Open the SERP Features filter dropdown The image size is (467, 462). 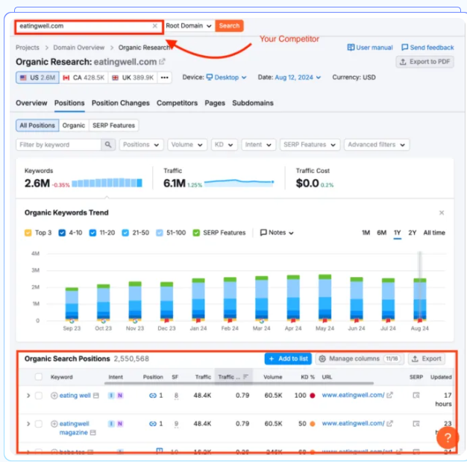point(310,145)
